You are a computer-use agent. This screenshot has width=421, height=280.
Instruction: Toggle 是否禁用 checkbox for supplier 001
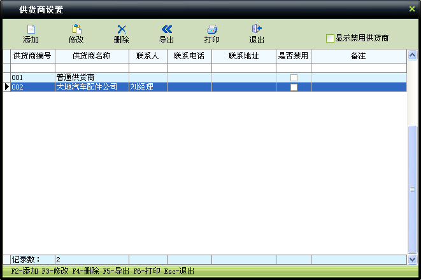tap(294, 77)
